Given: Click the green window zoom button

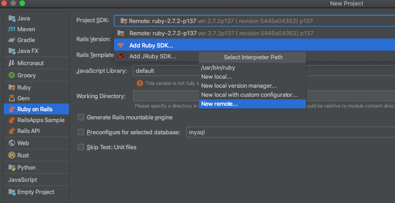Looking at the screenshot, I should 22,3.
